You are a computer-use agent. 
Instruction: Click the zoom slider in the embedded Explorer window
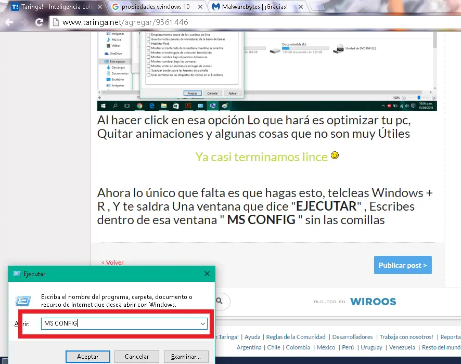[419, 98]
